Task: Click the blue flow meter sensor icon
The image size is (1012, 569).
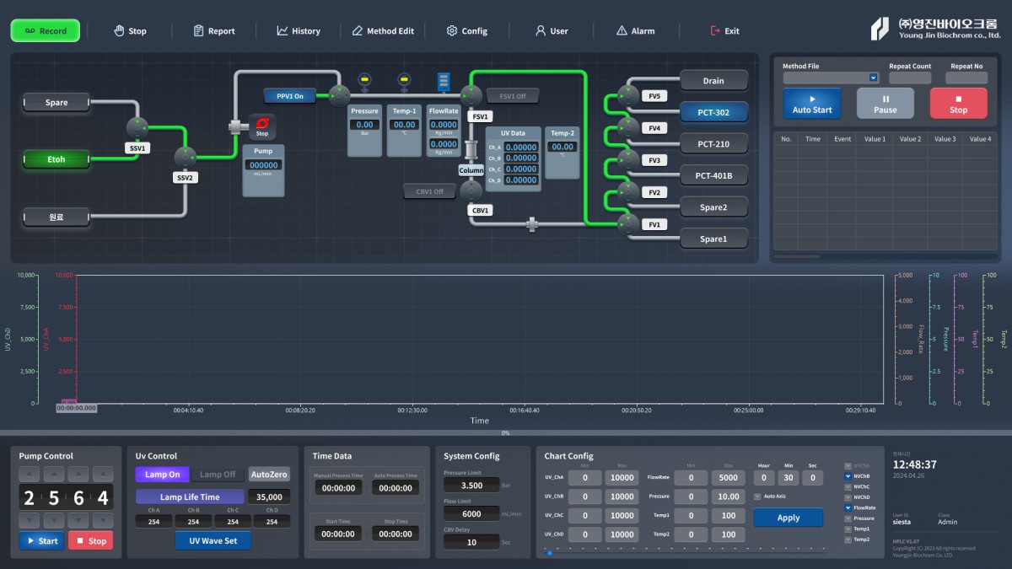Action: [x=444, y=82]
